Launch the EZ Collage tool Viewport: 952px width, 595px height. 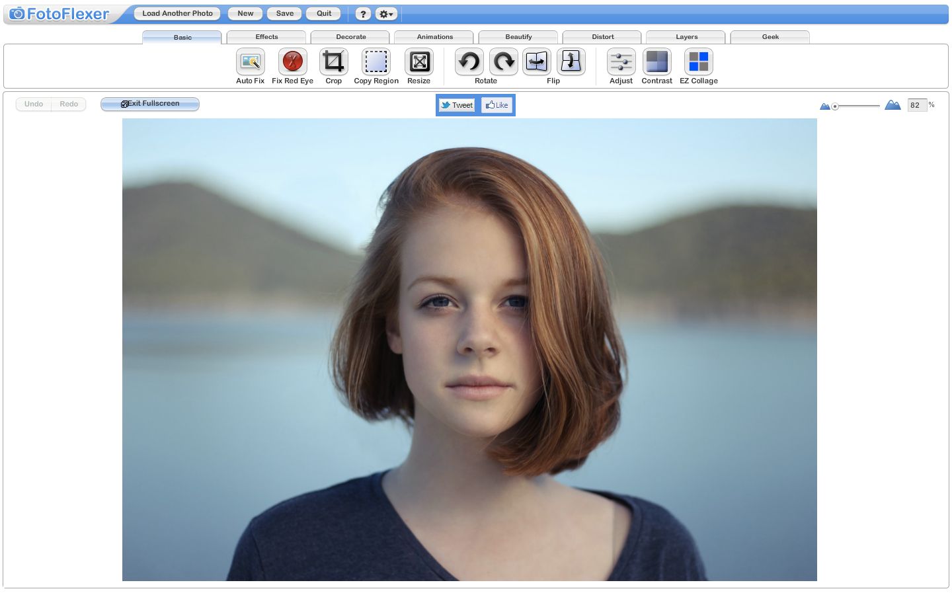(699, 62)
